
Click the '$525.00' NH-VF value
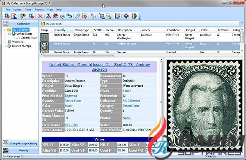click(64, 145)
